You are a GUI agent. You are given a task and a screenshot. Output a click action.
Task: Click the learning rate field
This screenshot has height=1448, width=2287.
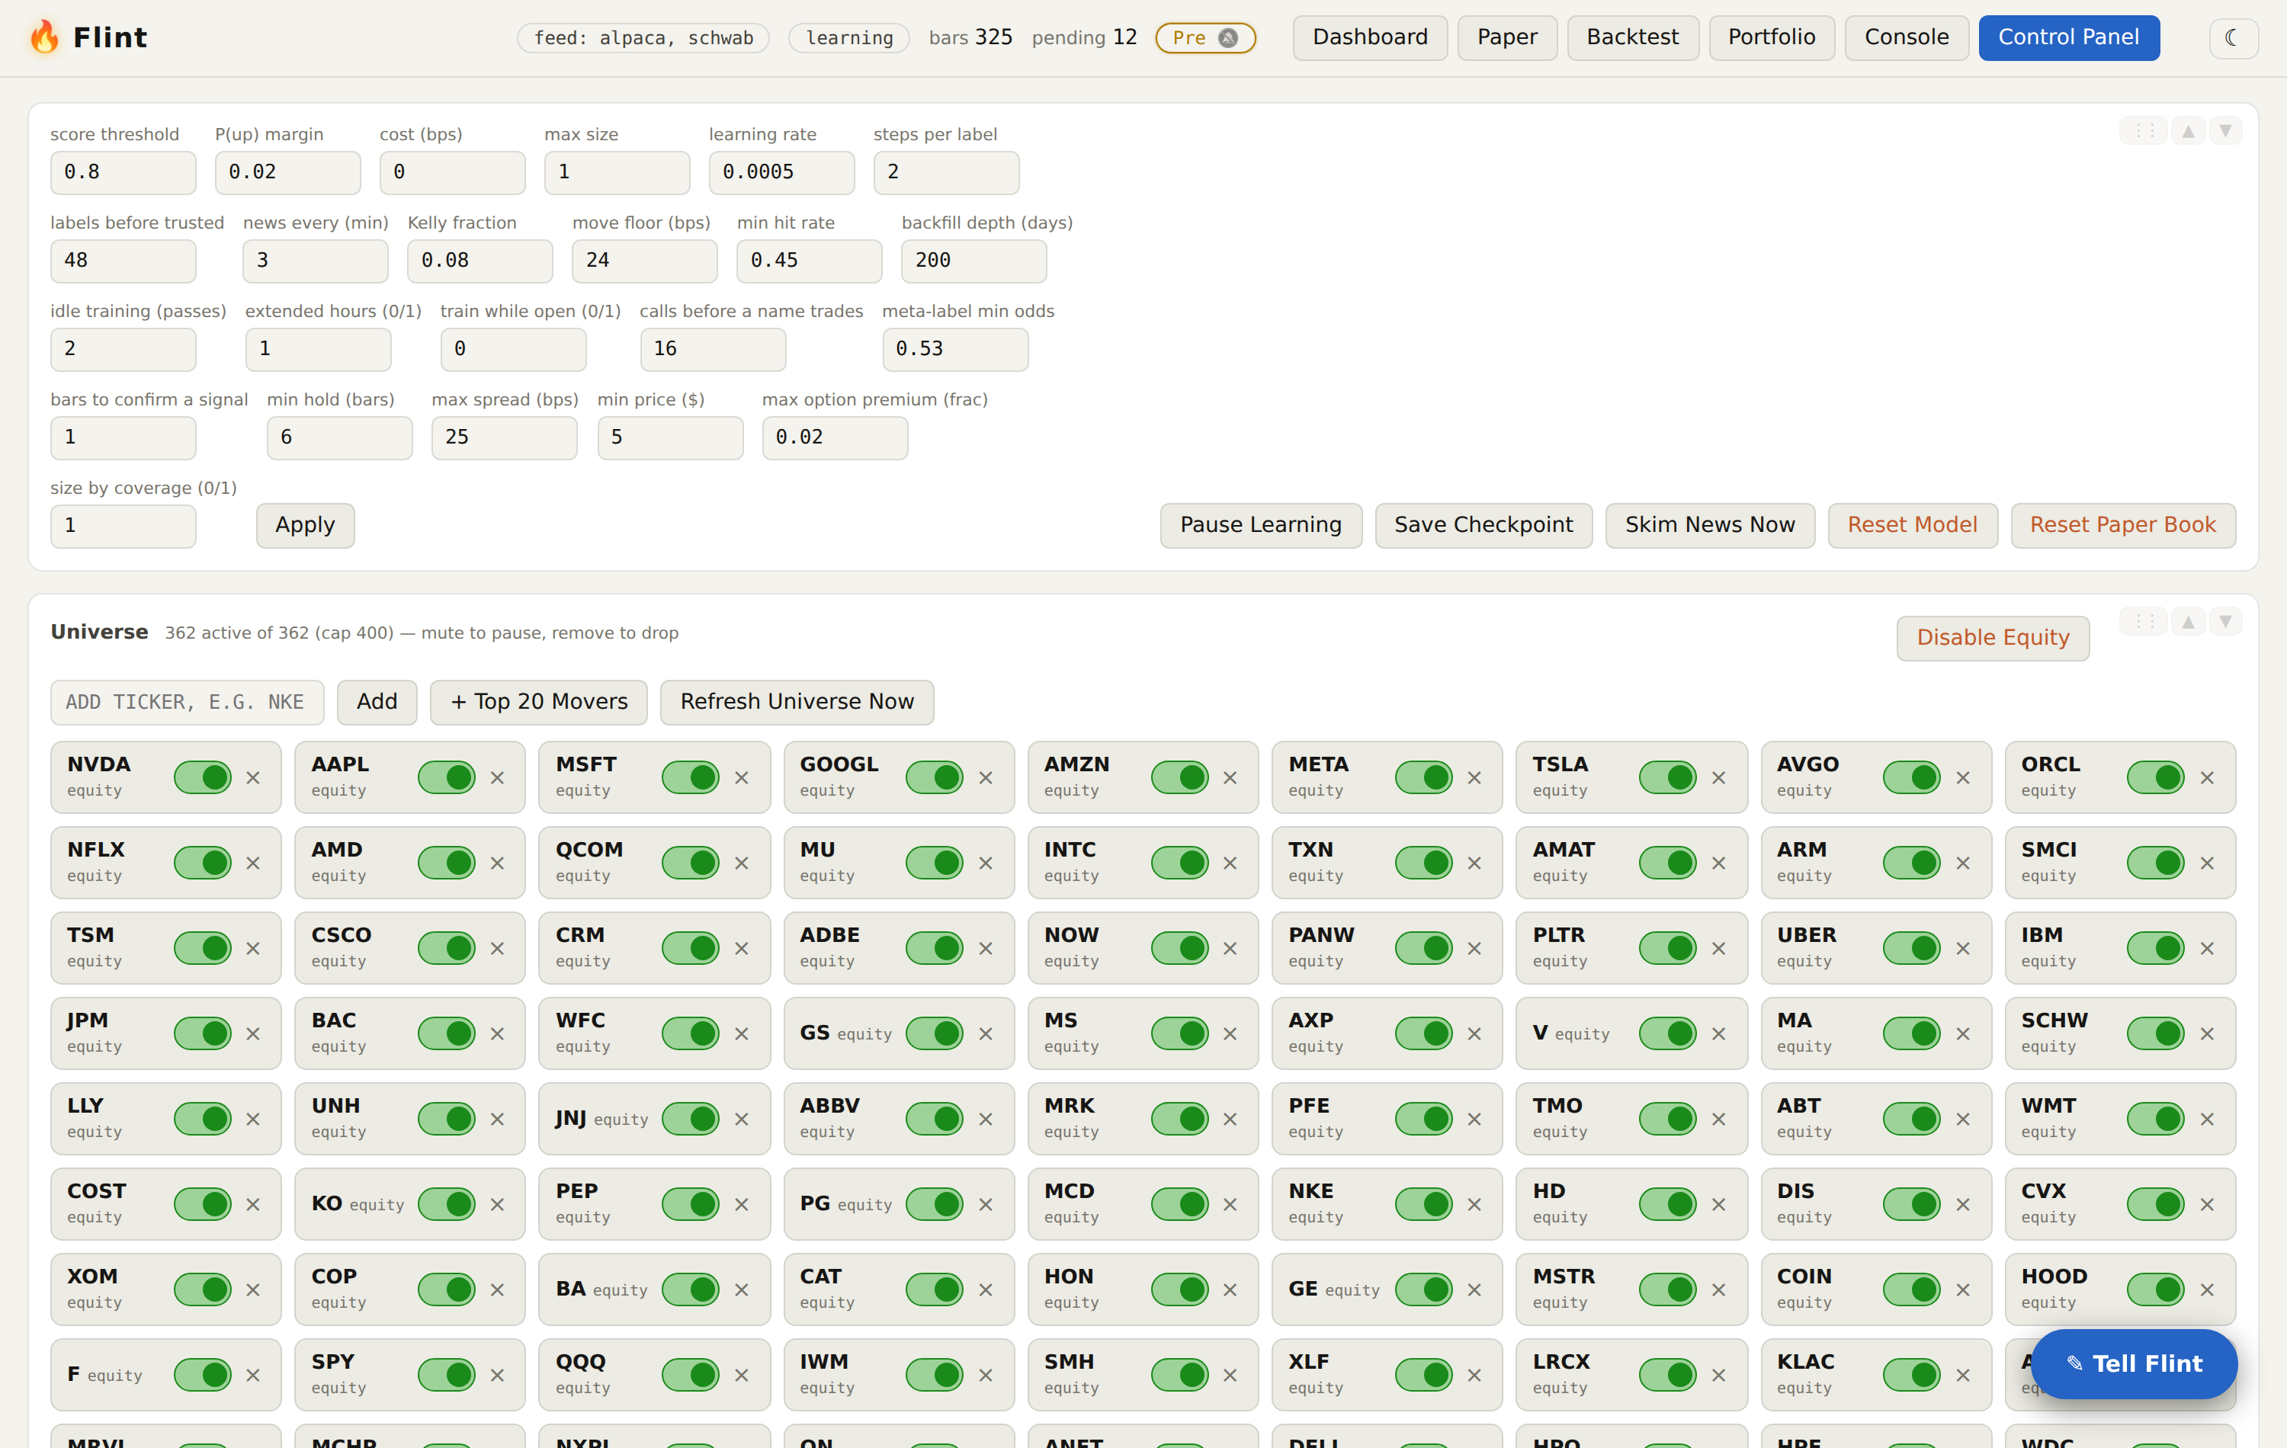[781, 173]
